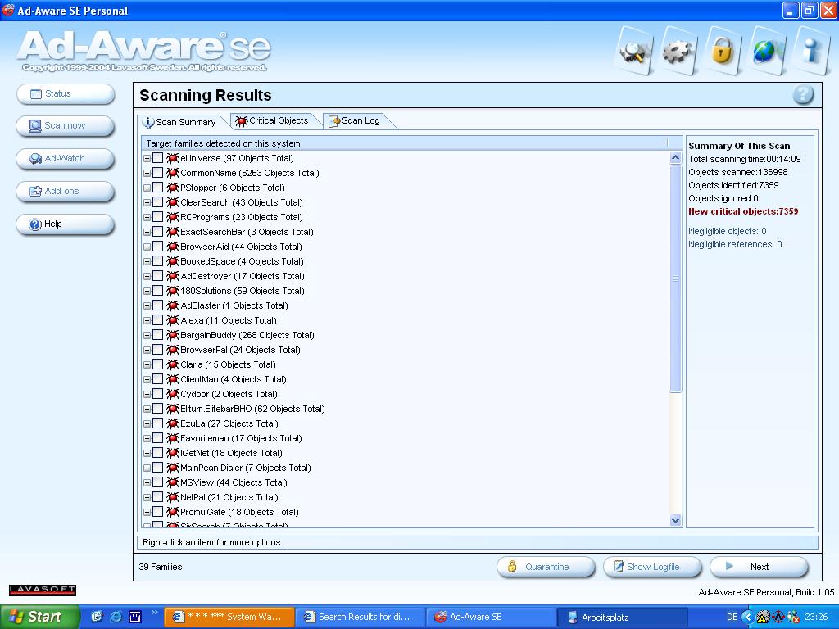
Task: Click the scroll down arrow of family list
Action: tap(675, 520)
